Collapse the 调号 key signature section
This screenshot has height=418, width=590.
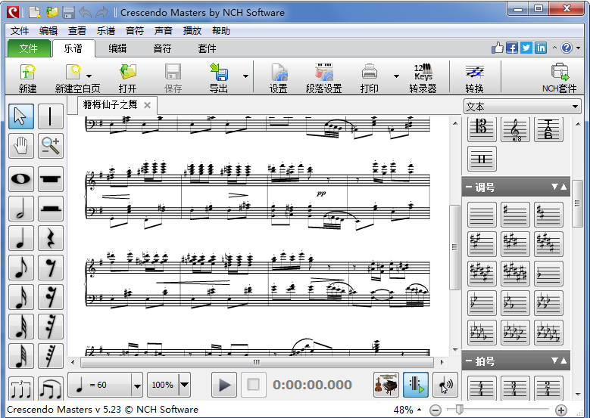(x=470, y=187)
